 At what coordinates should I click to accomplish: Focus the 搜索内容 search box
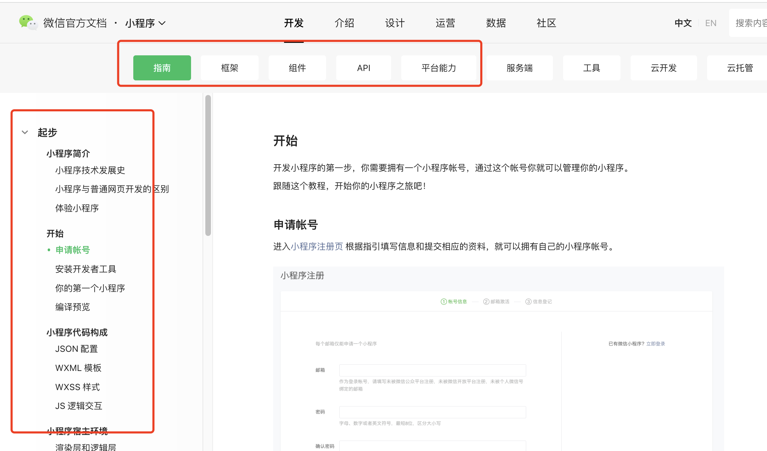pyautogui.click(x=748, y=23)
